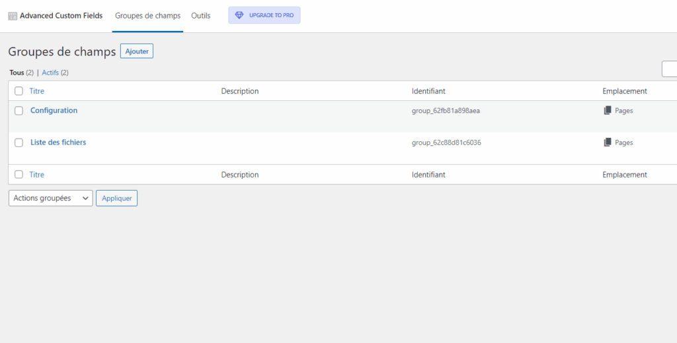Click the Appliquer button
This screenshot has width=677, height=343.
pos(116,198)
